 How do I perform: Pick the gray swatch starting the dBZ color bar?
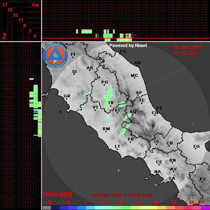47,208
